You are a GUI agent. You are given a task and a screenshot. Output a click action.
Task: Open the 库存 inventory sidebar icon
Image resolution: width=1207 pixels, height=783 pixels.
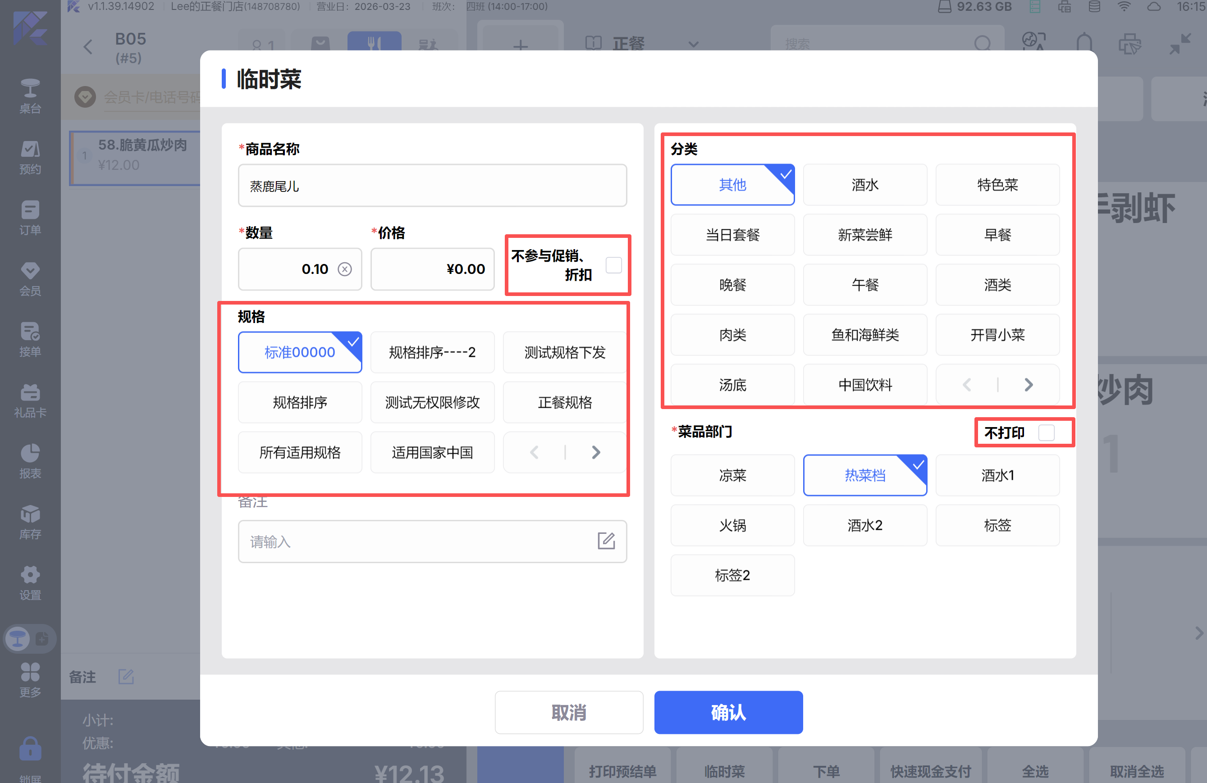point(30,522)
